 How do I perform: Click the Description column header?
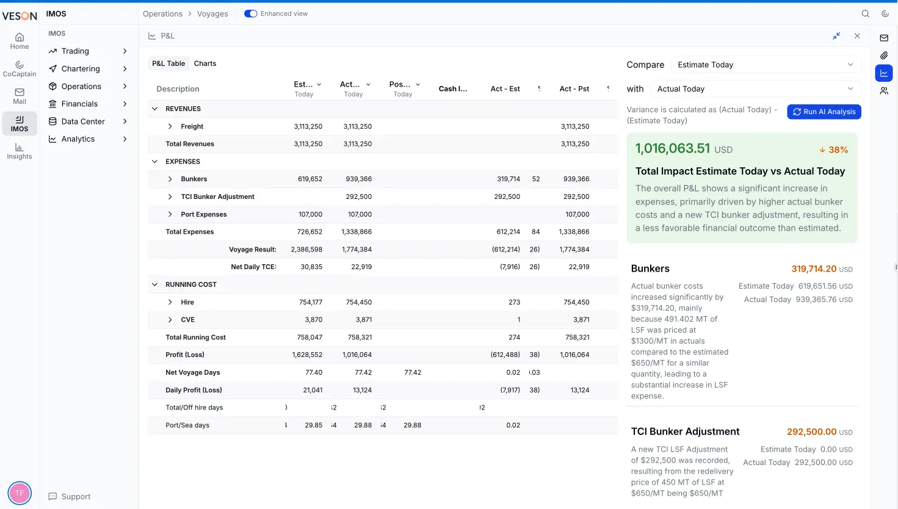[x=178, y=89]
